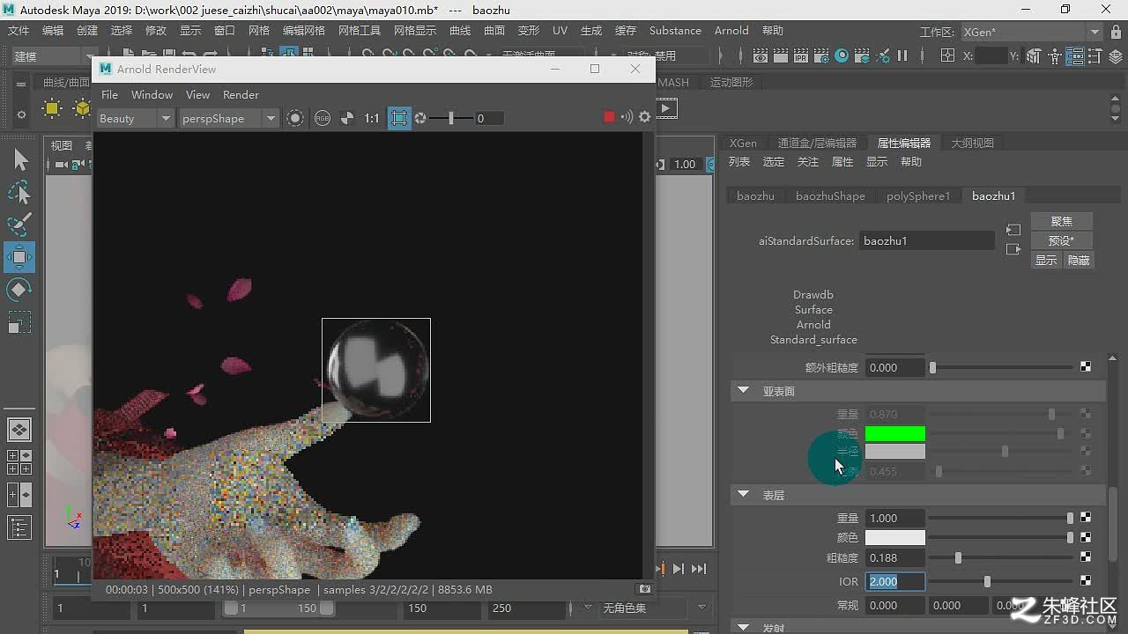Click exposure aperture icon in RenderView
This screenshot has width=1128, height=634.
coord(421,118)
